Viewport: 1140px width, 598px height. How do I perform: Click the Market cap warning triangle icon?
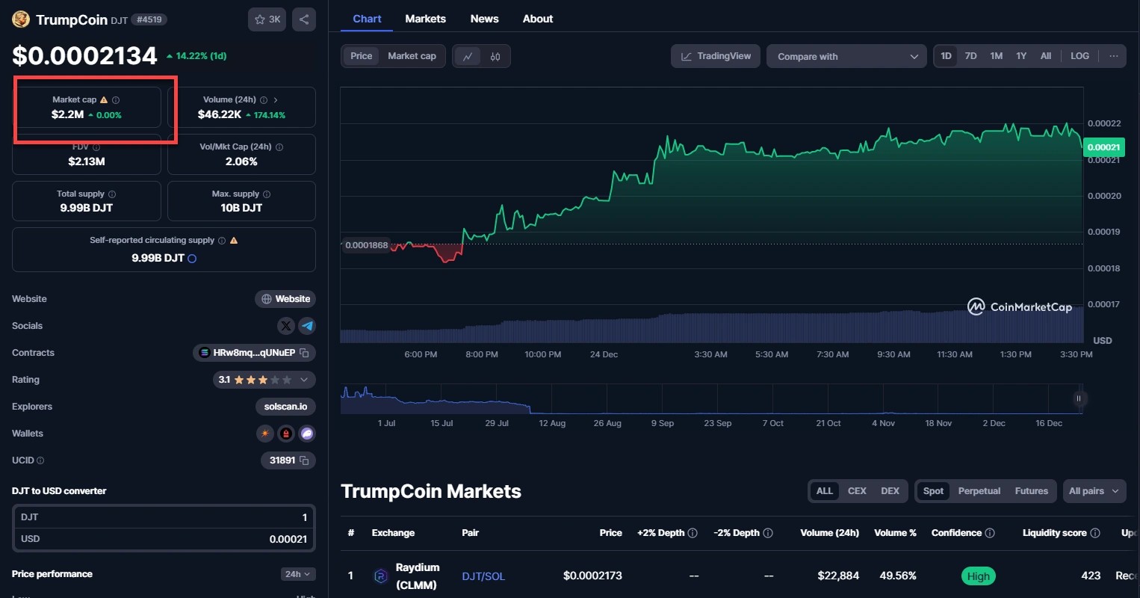(x=104, y=99)
